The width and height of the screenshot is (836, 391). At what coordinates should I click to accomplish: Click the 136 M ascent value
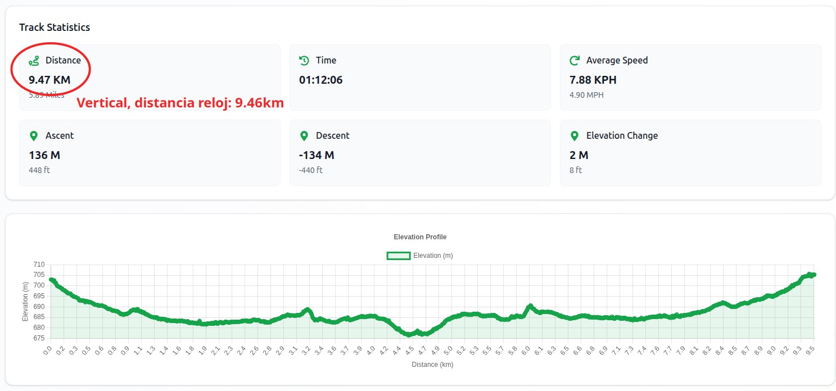(44, 155)
